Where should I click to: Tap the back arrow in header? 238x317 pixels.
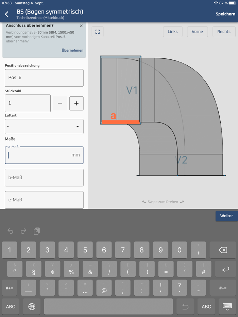7,14
